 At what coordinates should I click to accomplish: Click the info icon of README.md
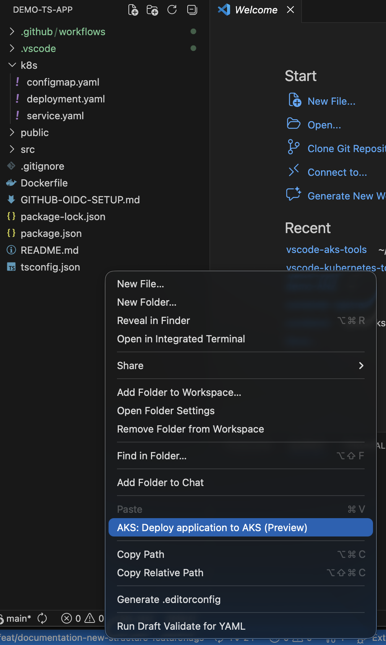coord(11,250)
